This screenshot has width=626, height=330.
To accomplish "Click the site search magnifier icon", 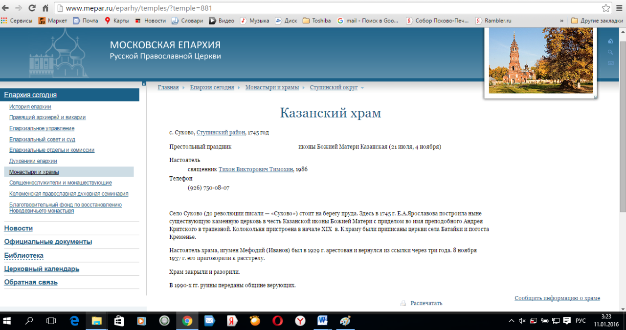I will coord(610,52).
